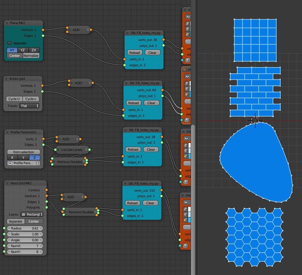Collapse the Hexa Grid MK1 node

tap(7, 183)
